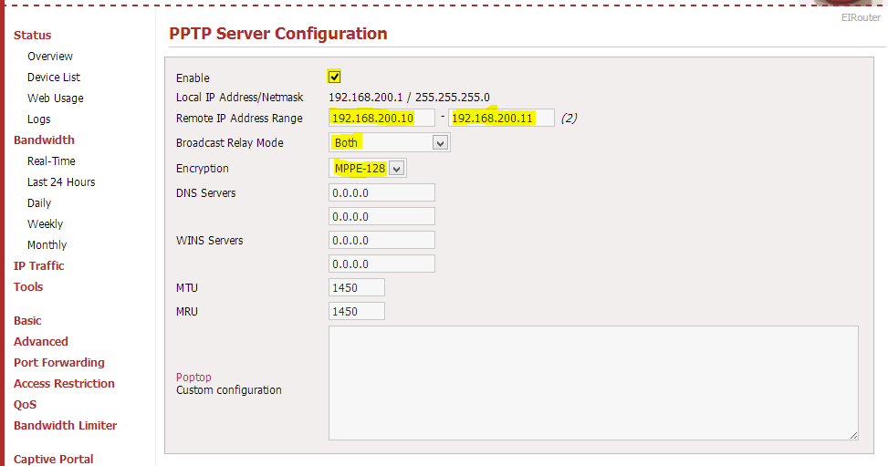
Task: Open the Encryption MPPE-128 dropdown
Action: click(x=368, y=168)
